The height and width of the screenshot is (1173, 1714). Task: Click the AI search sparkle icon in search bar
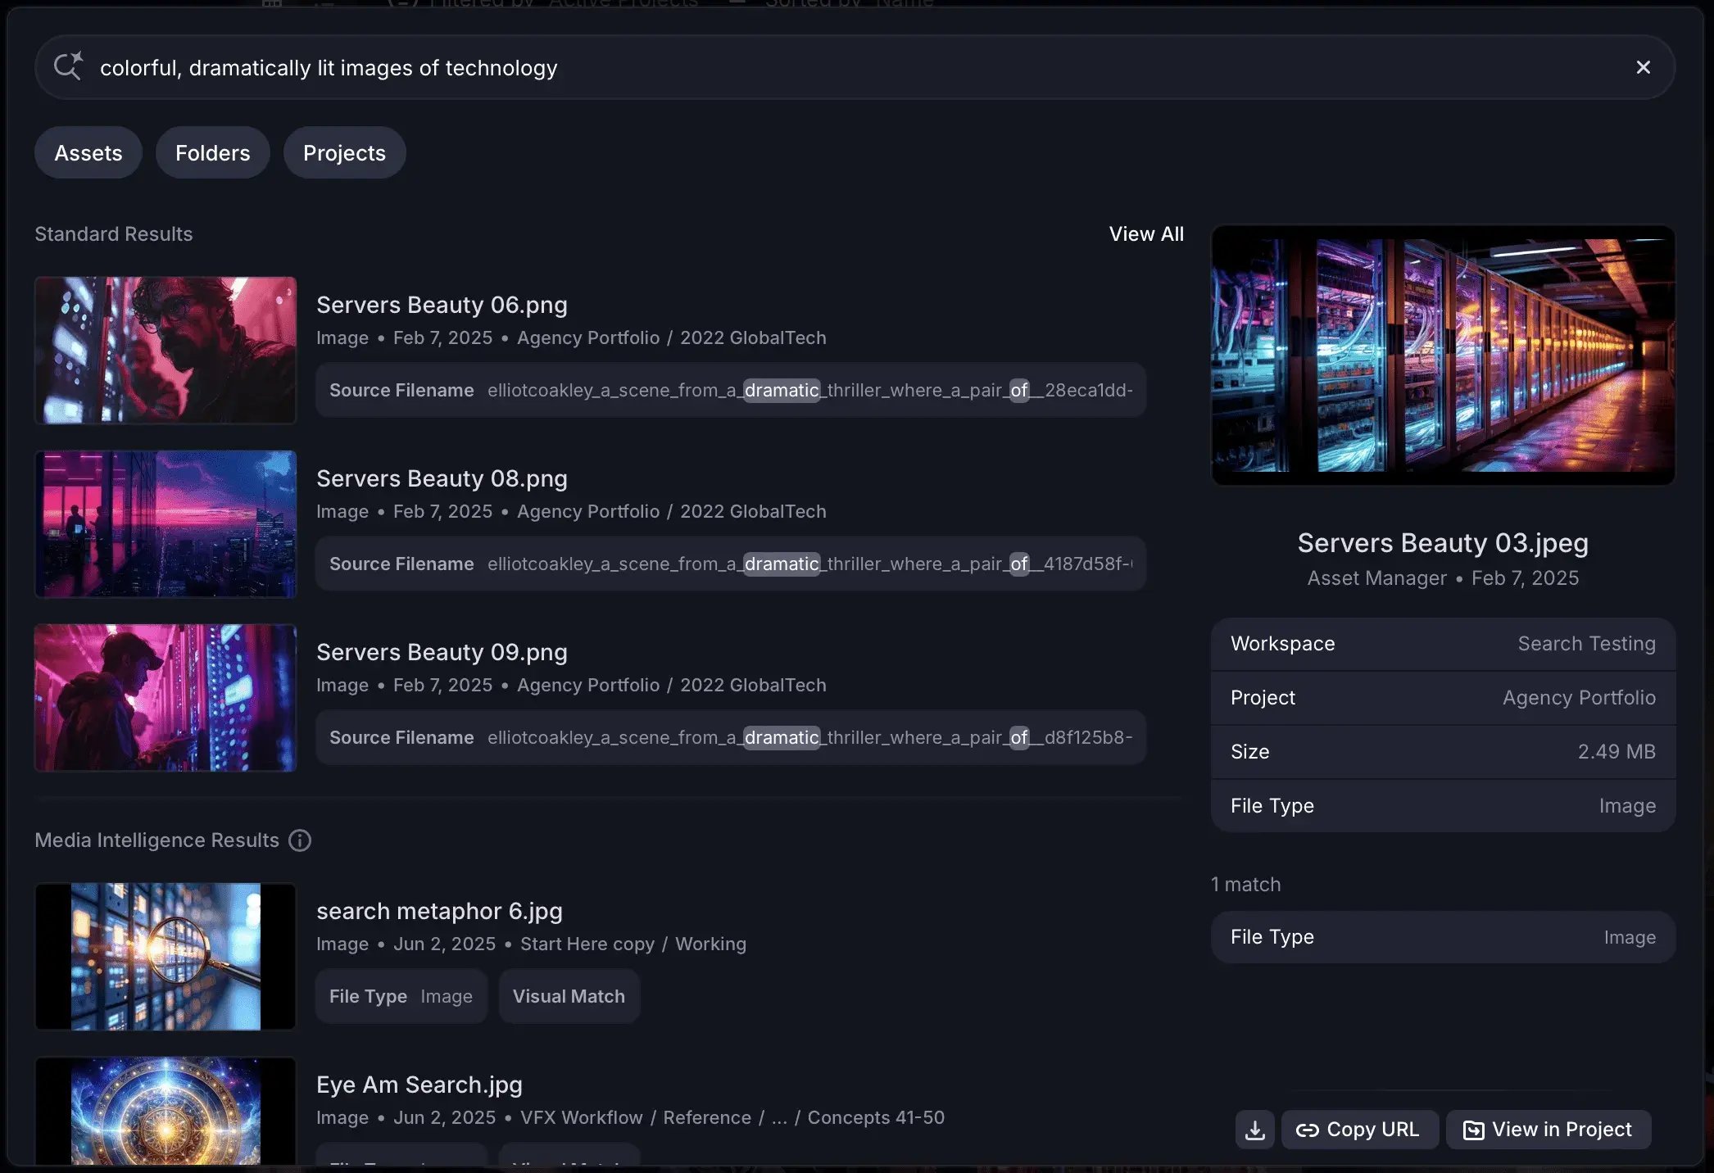coord(68,66)
